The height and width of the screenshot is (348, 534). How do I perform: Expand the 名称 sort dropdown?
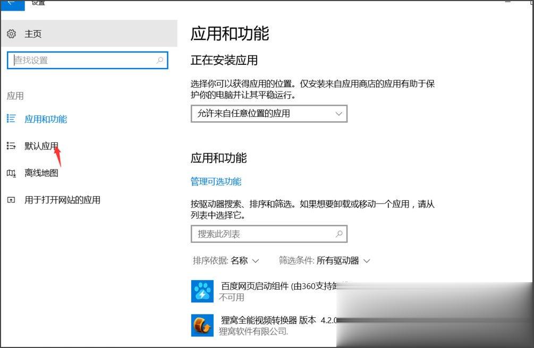247,261
